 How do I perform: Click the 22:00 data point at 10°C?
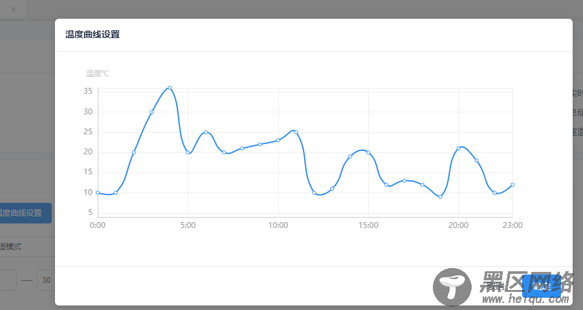[494, 192]
